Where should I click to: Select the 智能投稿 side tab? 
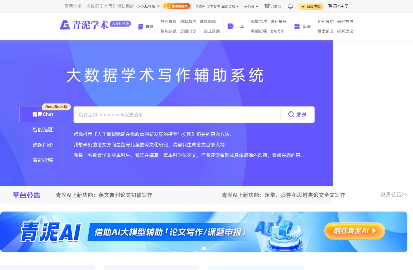43,160
